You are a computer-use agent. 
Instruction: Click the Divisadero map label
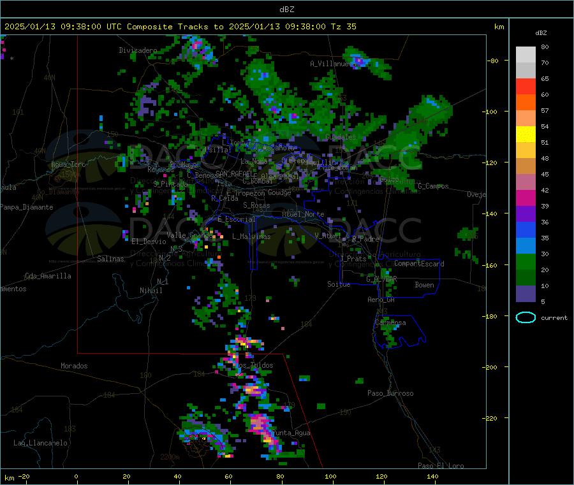(138, 50)
